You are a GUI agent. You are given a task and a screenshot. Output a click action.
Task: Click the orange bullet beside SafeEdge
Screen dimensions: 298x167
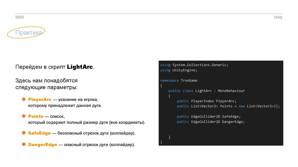tap(24, 133)
